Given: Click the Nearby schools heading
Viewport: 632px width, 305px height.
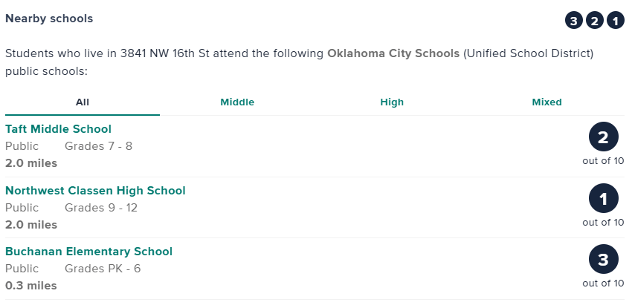Looking at the screenshot, I should click(x=49, y=19).
